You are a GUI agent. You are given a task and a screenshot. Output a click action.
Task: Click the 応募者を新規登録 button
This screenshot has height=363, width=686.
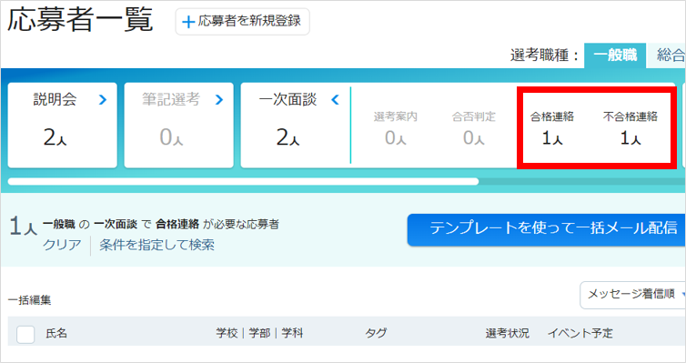(x=242, y=22)
